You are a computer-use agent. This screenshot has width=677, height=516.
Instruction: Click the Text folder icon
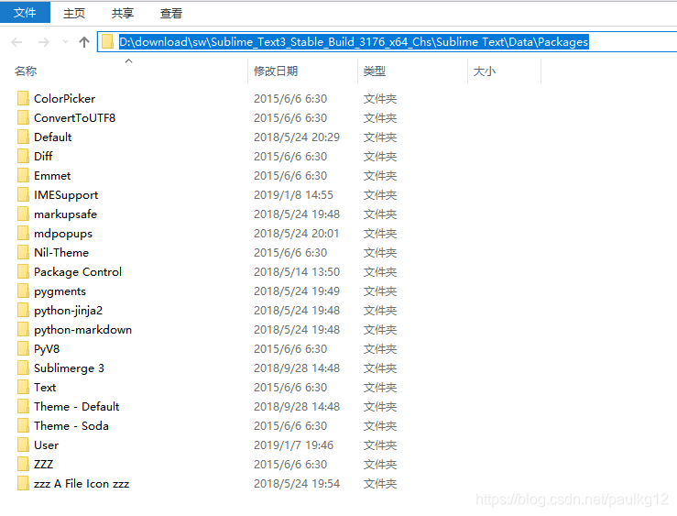[23, 387]
